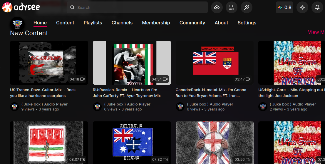Open the Scorpions guitar mix video thumbnail
Viewport: 325px width, 164px height.
pos(49,63)
